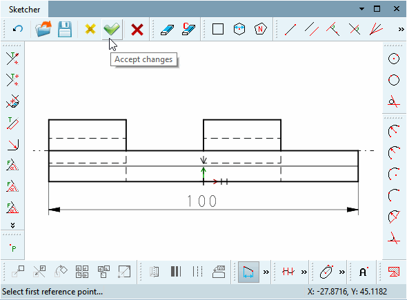
Task: Expand overflow chevron beside the dimension tool
Action: [266, 272]
